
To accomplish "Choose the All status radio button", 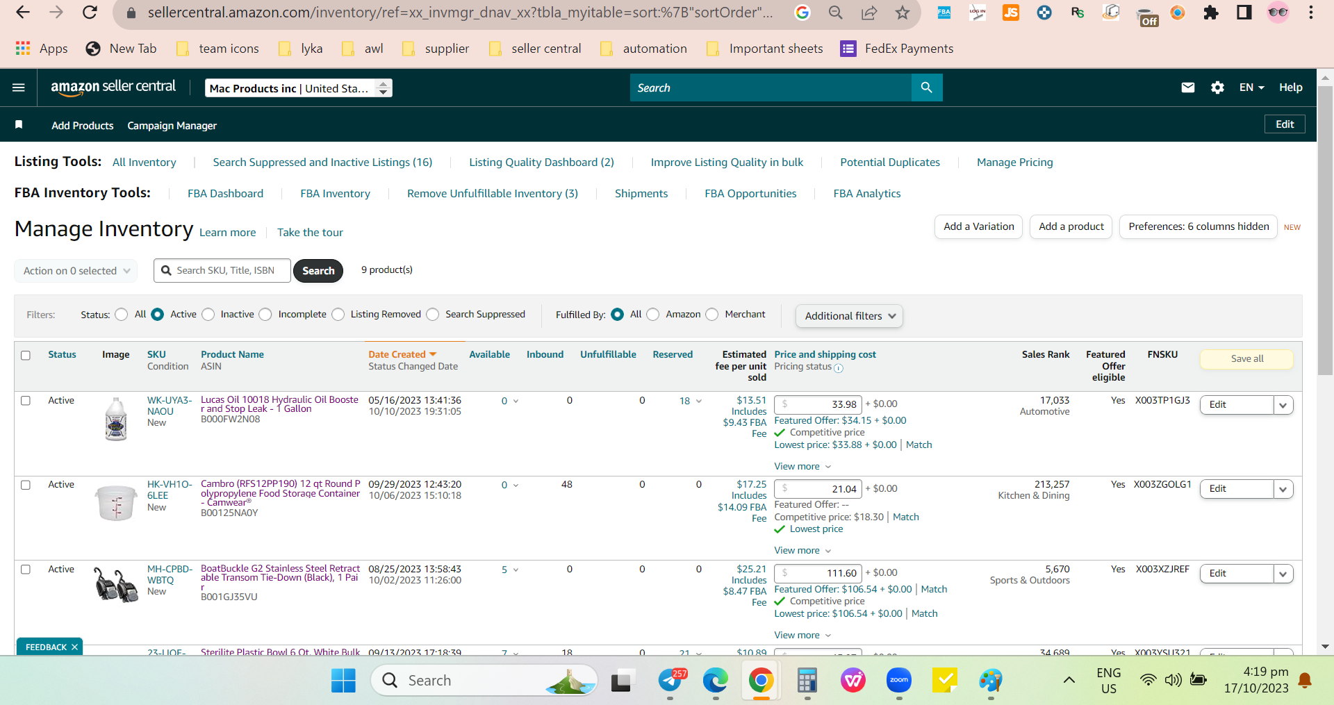I will pyautogui.click(x=122, y=315).
